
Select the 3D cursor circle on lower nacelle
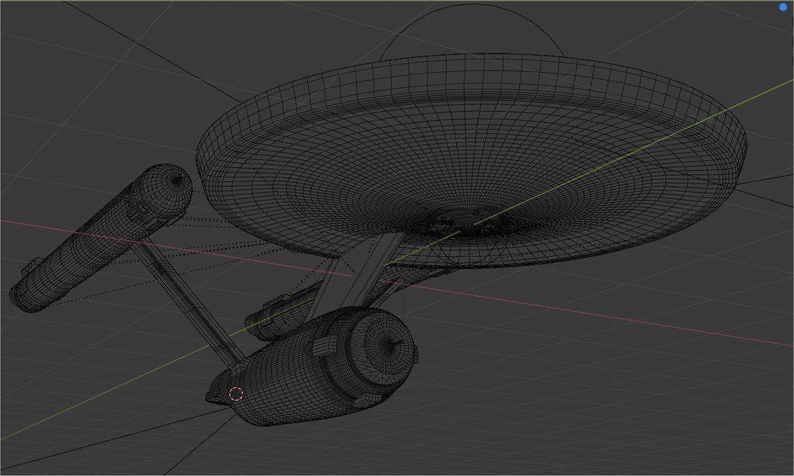pyautogui.click(x=236, y=394)
